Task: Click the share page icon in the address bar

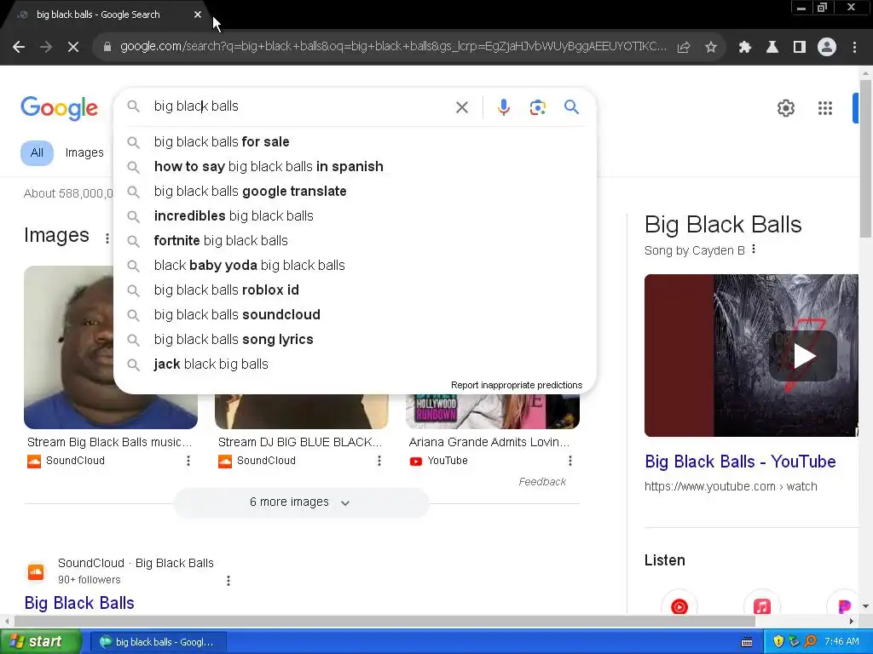Action: [684, 48]
